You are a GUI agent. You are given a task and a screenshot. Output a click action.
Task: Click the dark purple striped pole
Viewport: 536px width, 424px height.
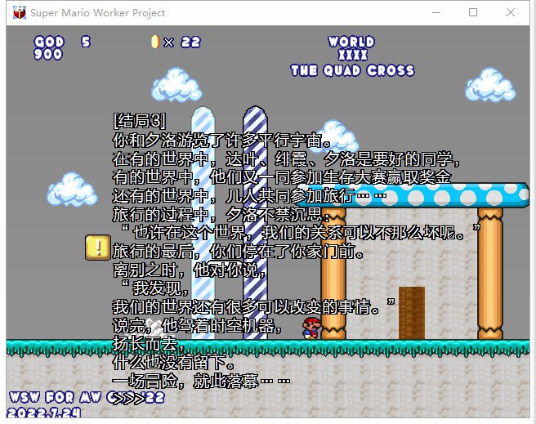click(x=255, y=223)
